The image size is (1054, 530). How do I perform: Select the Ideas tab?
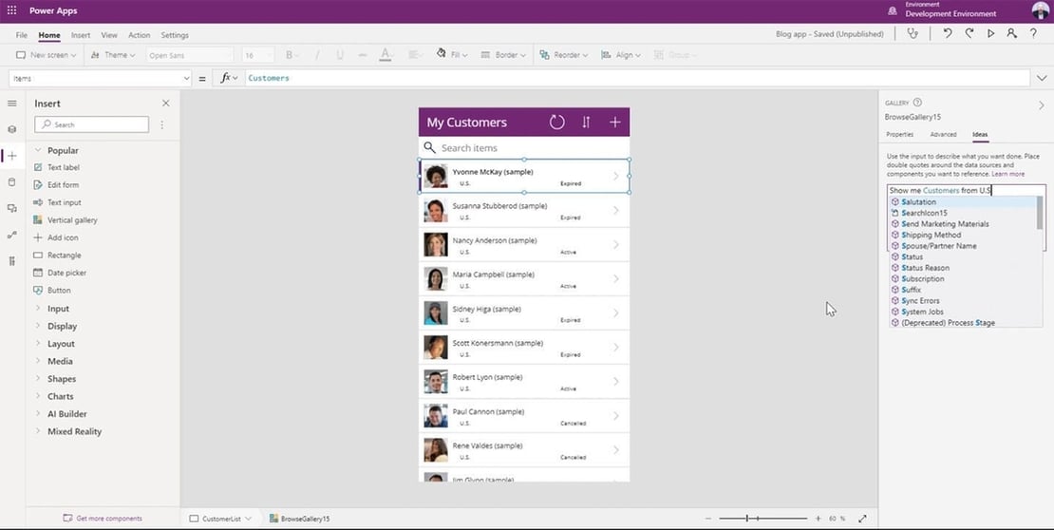[x=980, y=135]
